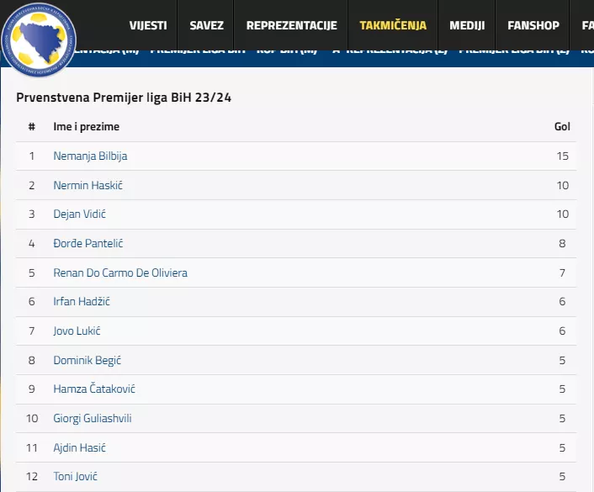Open Toni Jović's profile

pos(76,476)
